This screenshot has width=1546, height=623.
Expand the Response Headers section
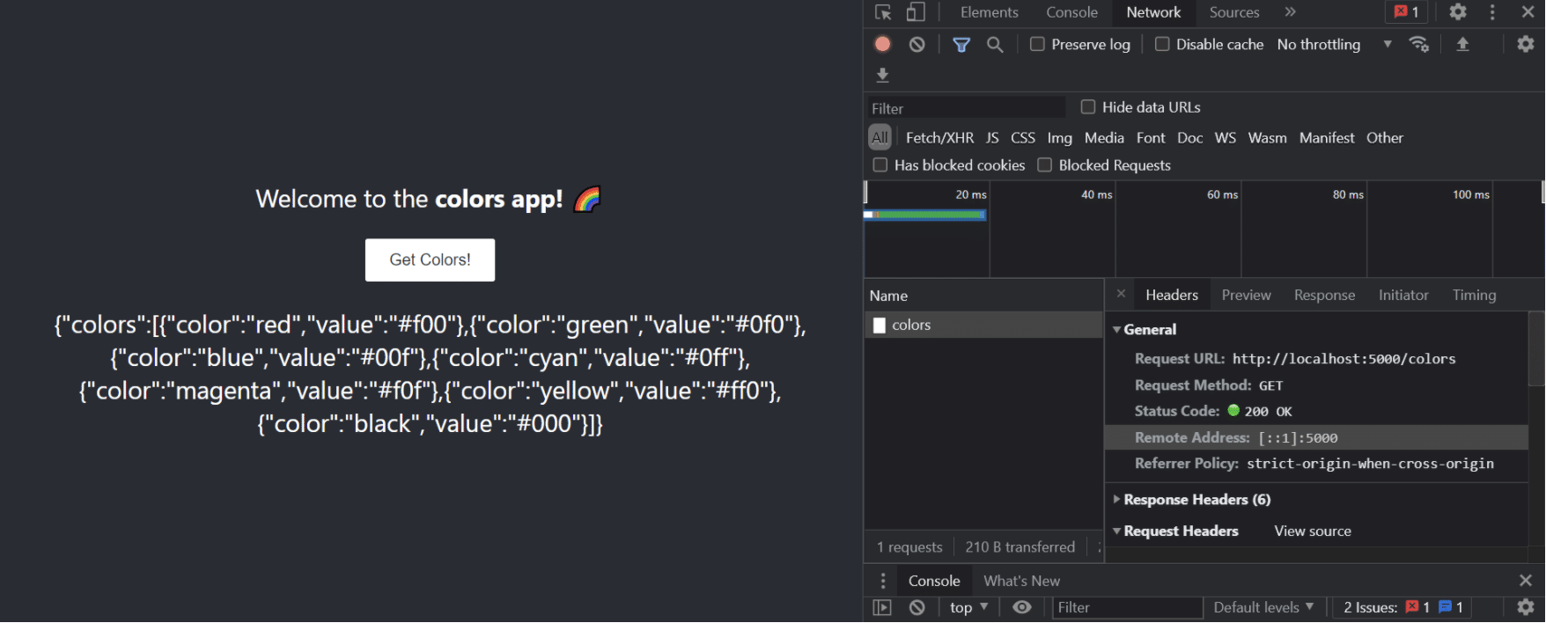[x=1196, y=500]
